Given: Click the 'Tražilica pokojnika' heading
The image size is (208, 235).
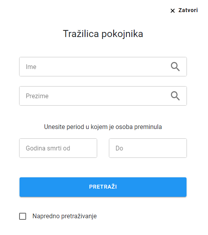Looking at the screenshot, I should (103, 34).
